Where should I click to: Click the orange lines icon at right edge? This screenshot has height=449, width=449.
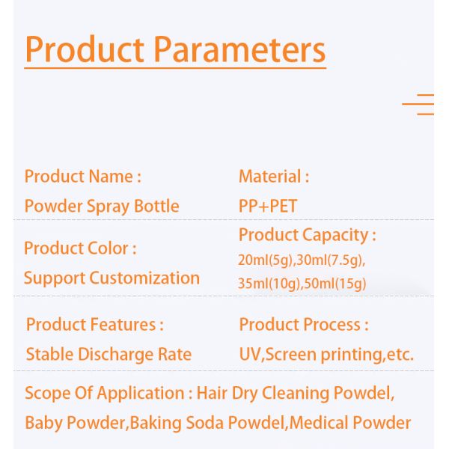419,105
